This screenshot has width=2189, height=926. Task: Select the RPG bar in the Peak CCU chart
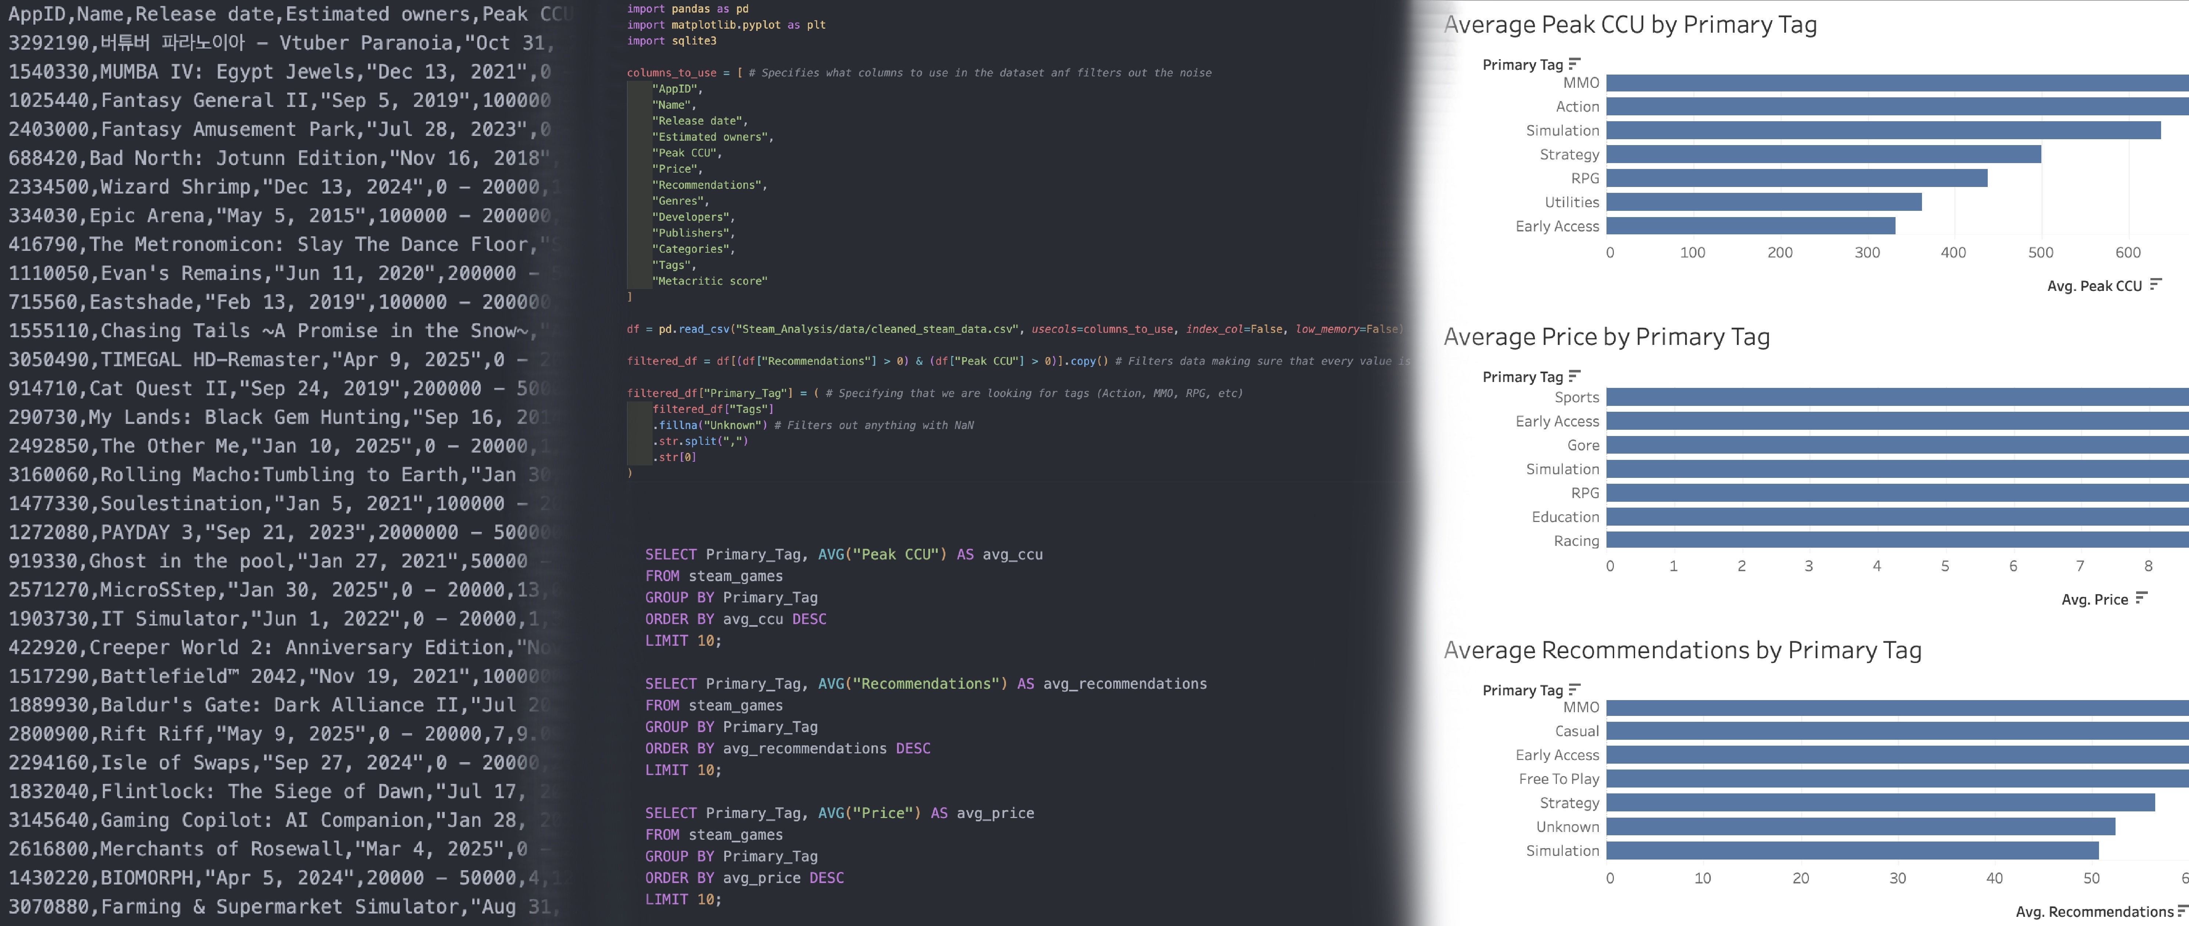click(1797, 179)
